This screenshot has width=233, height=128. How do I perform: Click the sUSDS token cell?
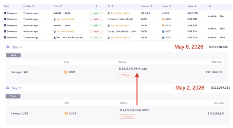click(x=165, y=13)
